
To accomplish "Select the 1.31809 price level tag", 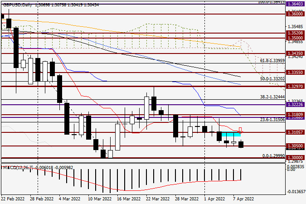I will 295,114.
